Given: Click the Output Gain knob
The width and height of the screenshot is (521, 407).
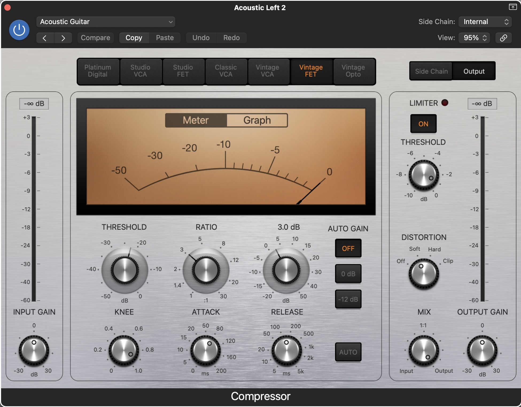Looking at the screenshot, I should 482,351.
